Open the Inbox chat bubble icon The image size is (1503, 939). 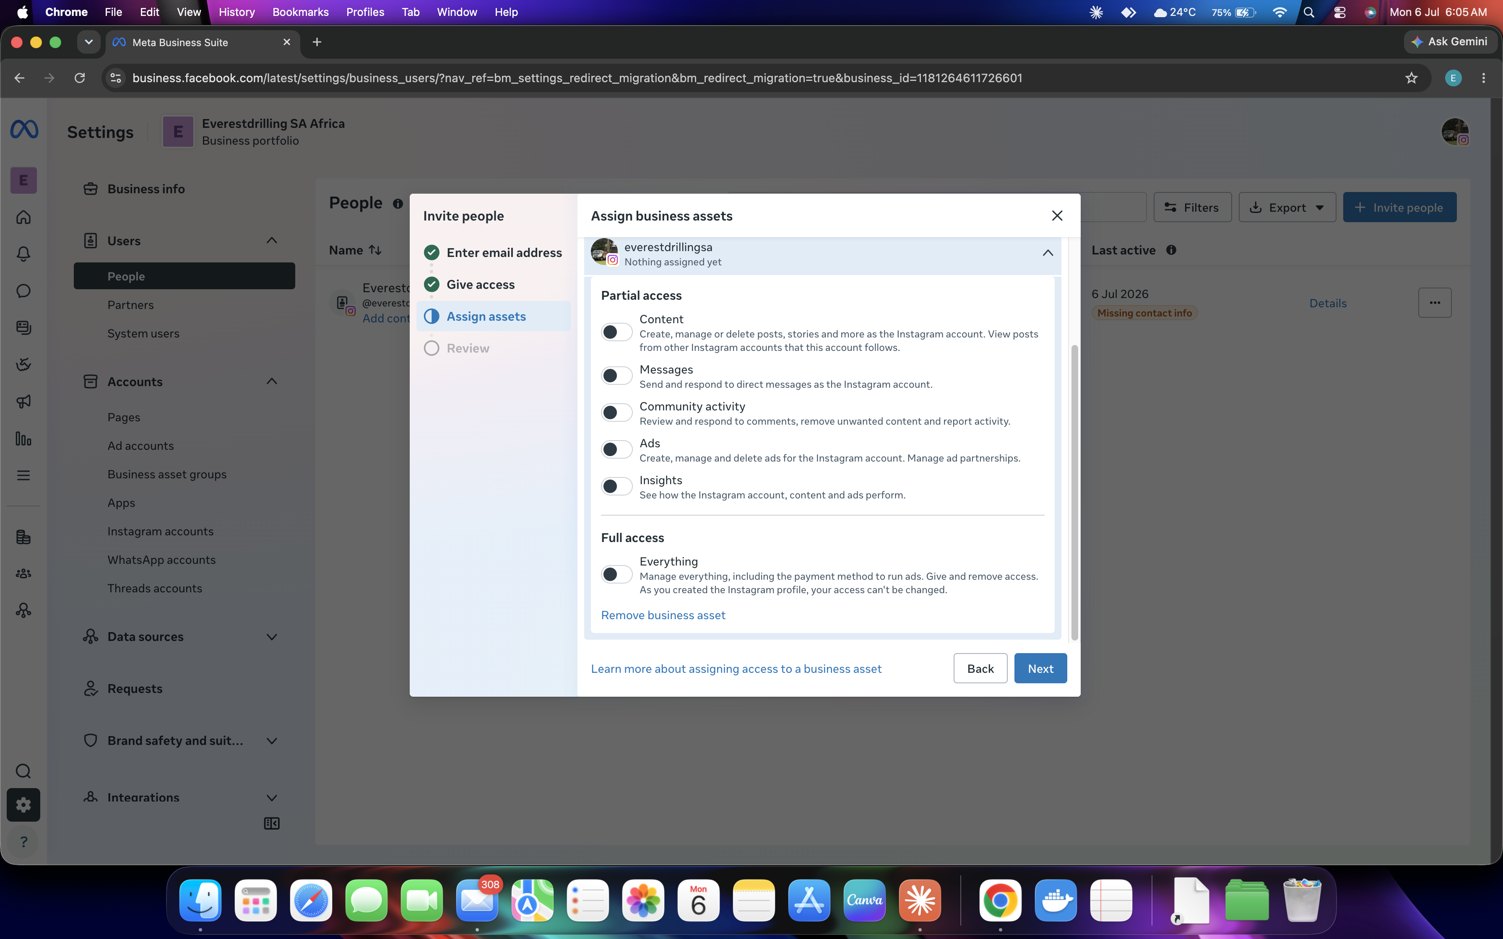[23, 291]
